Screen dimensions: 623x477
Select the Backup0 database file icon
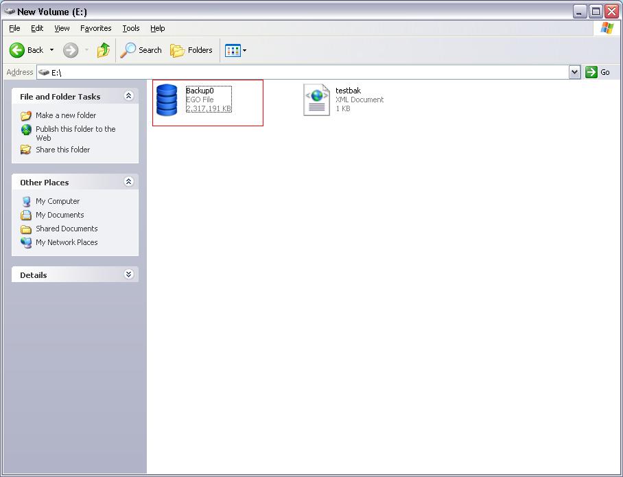[x=167, y=100]
